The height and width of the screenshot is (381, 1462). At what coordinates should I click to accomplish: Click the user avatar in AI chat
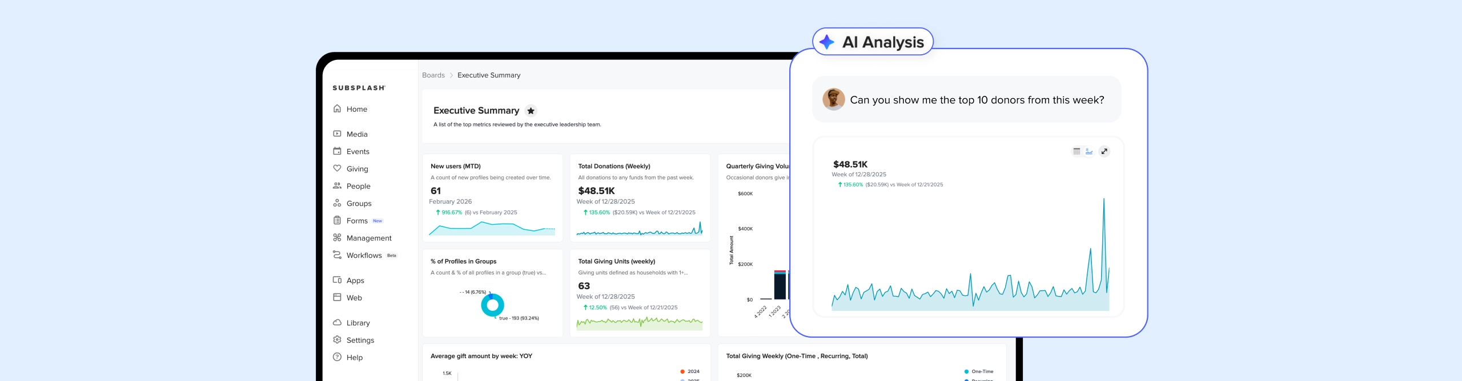(x=834, y=99)
